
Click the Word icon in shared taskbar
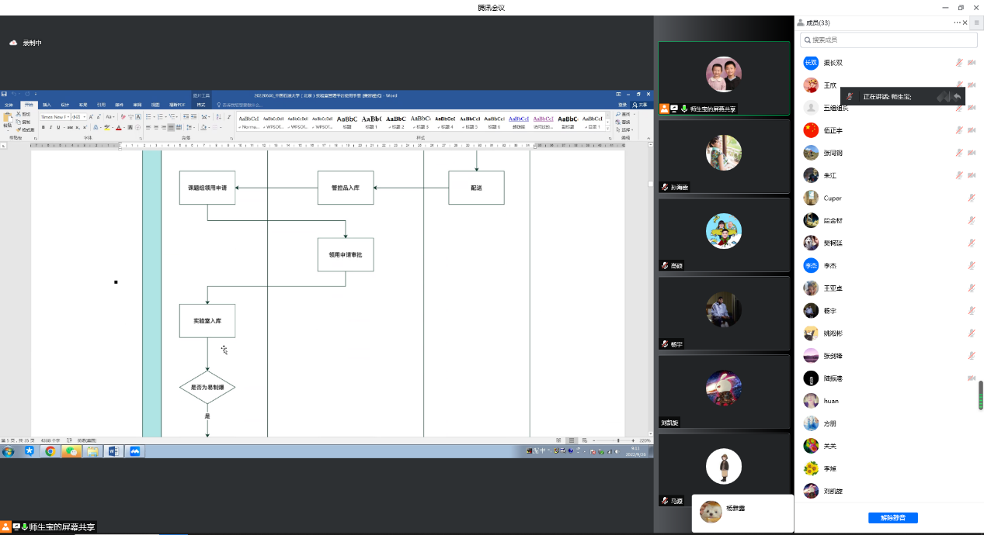coord(113,451)
